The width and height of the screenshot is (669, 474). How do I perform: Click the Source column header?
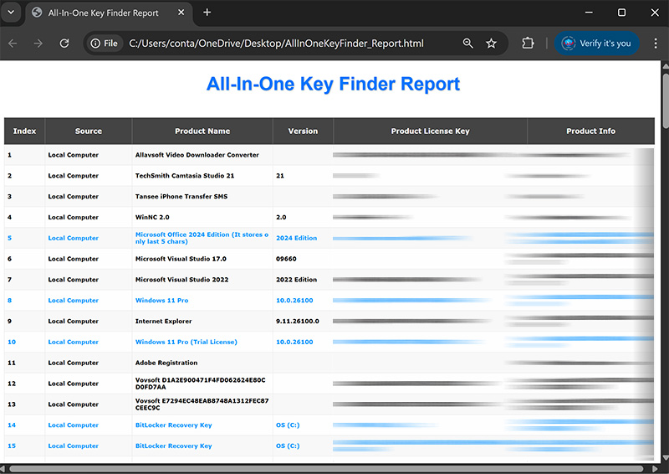89,131
